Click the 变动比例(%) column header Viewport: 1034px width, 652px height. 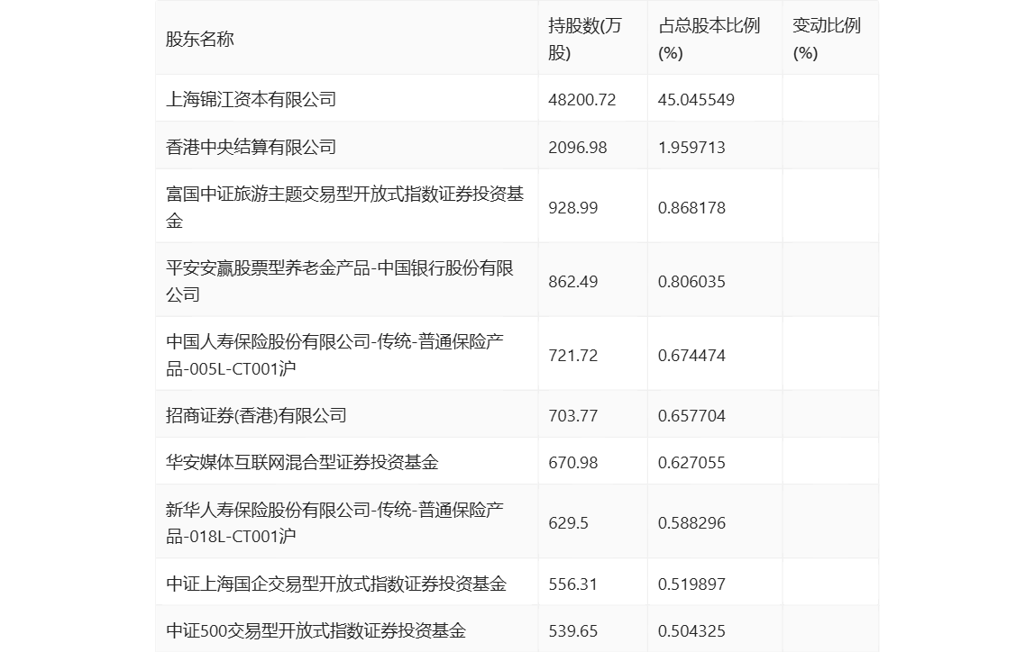[x=827, y=40]
